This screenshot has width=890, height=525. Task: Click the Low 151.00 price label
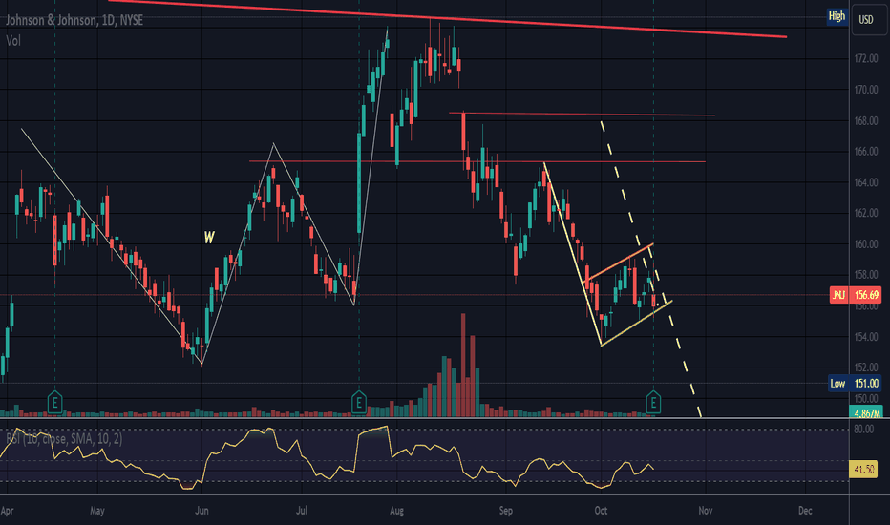point(856,384)
